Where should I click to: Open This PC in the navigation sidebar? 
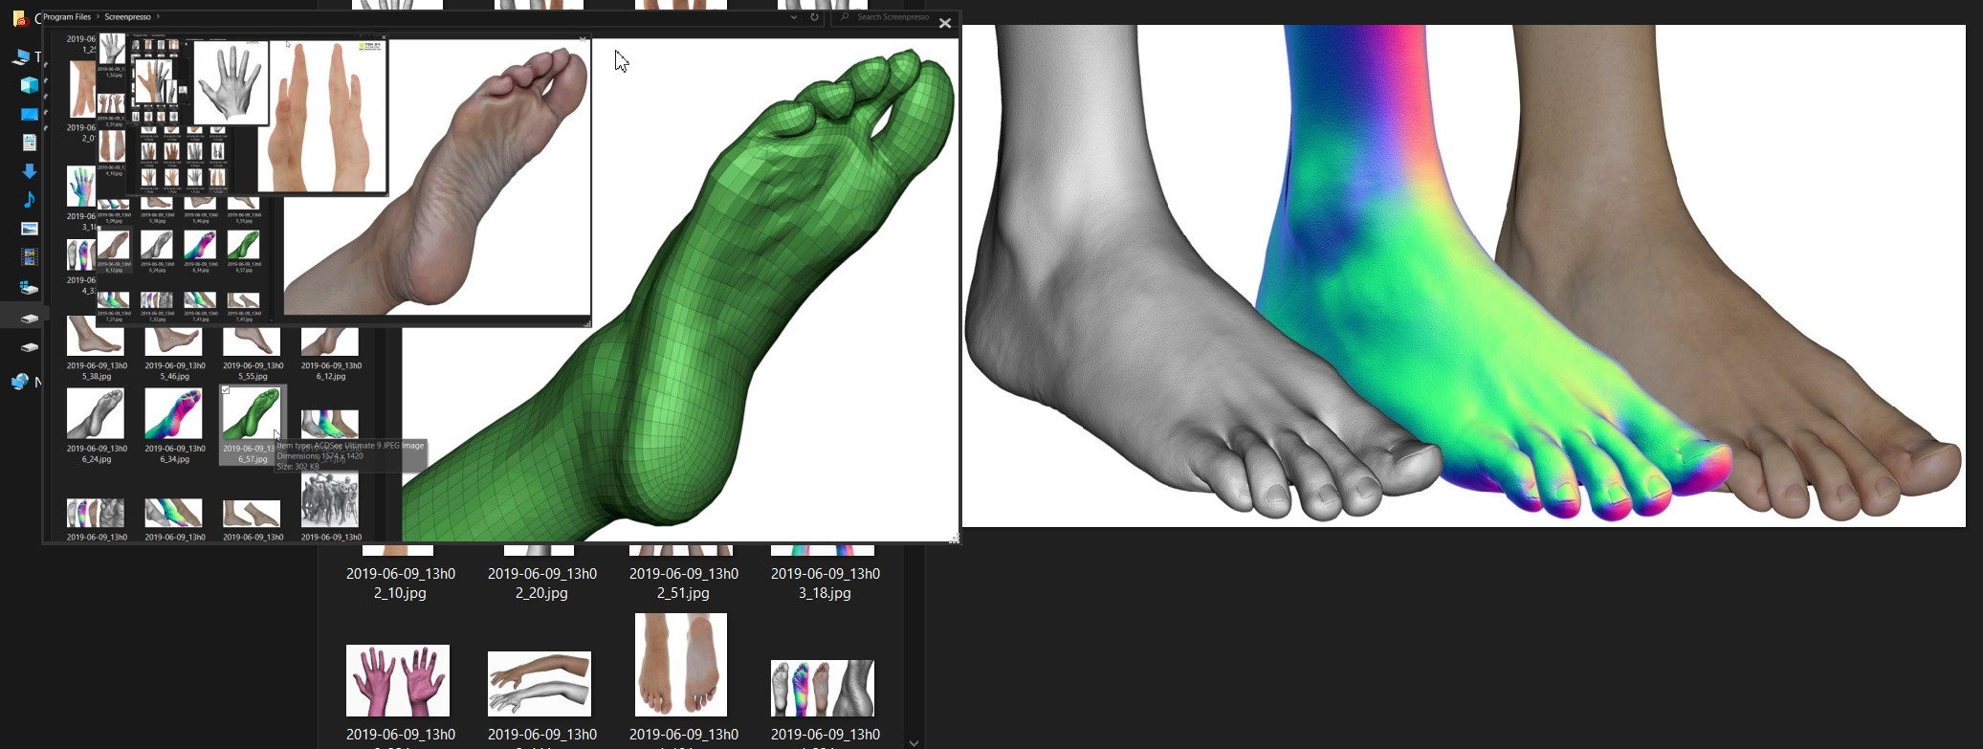coord(21,56)
